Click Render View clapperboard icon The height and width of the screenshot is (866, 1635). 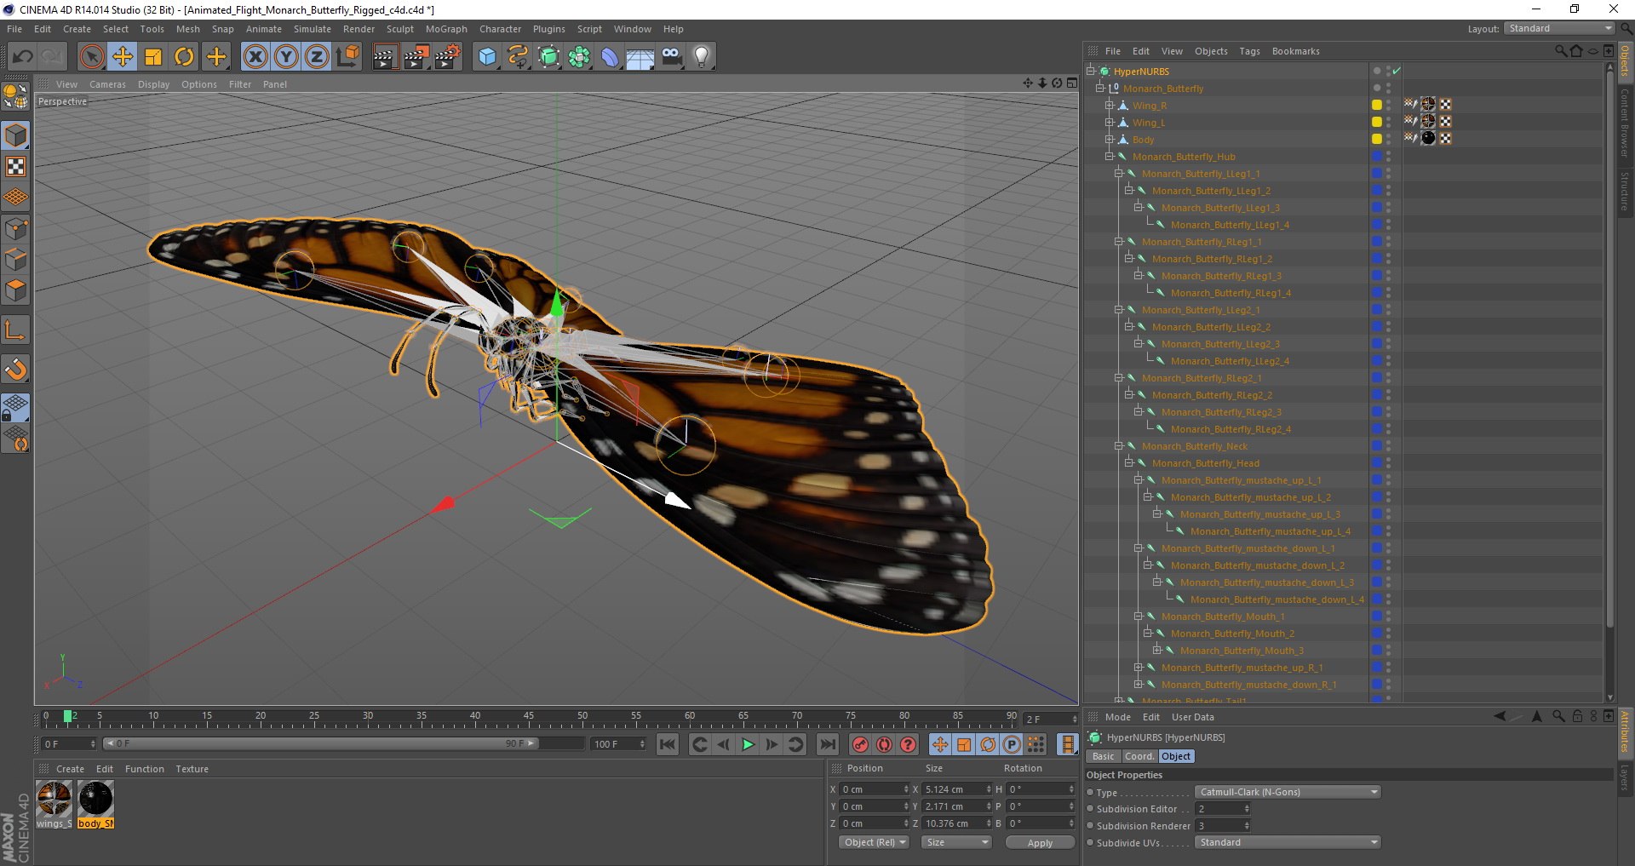(385, 57)
